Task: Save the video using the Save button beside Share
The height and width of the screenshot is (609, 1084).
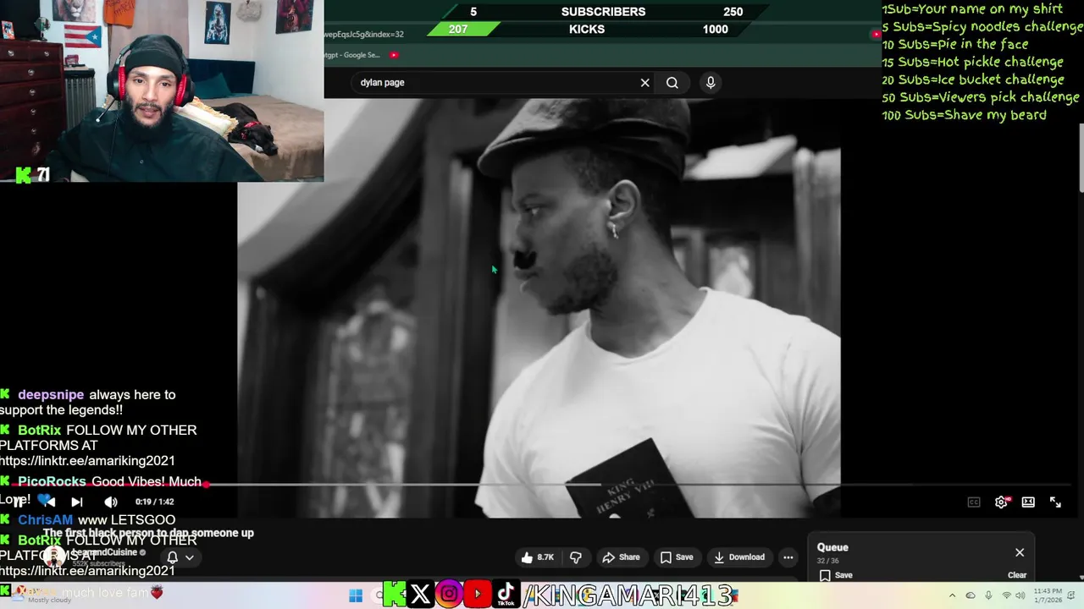Action: [677, 557]
